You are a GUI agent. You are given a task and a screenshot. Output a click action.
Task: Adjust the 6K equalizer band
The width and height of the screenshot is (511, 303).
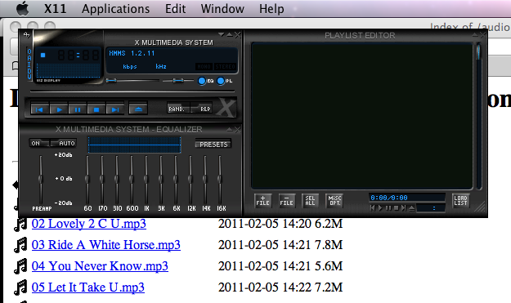click(x=176, y=179)
